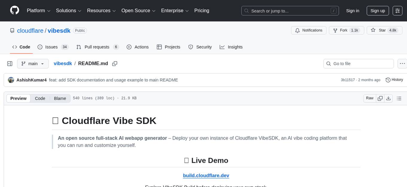Open the README outline icon
This screenshot has height=187, width=407.
coord(399,98)
